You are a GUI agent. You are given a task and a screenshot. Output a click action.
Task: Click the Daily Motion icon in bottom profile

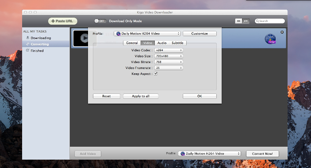click(x=183, y=153)
